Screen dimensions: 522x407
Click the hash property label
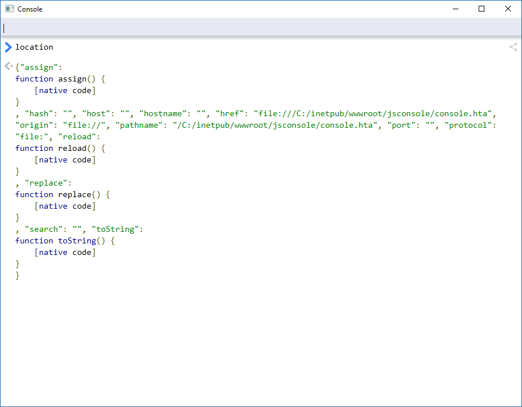(38, 113)
